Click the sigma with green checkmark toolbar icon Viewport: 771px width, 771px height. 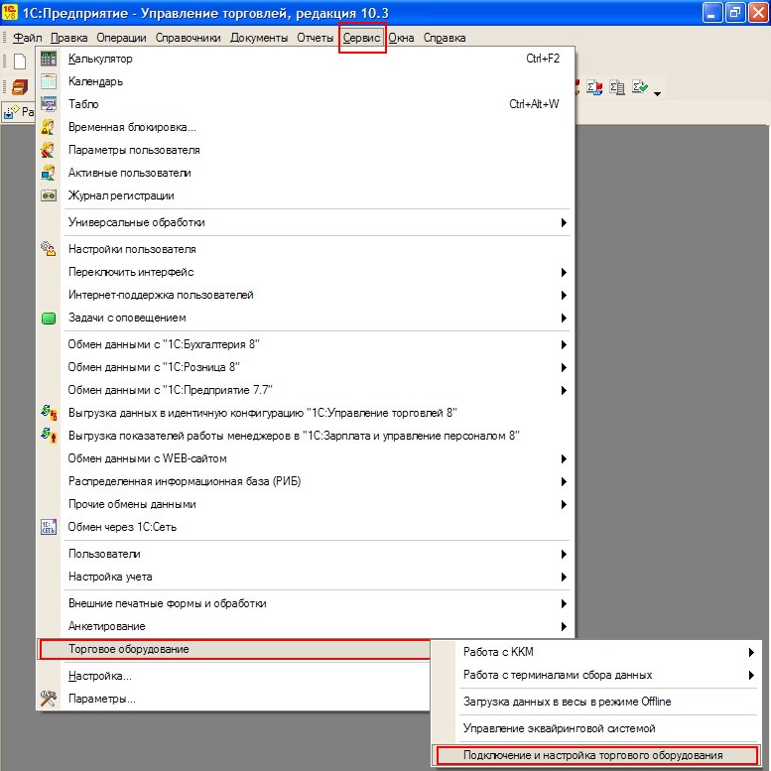(640, 87)
